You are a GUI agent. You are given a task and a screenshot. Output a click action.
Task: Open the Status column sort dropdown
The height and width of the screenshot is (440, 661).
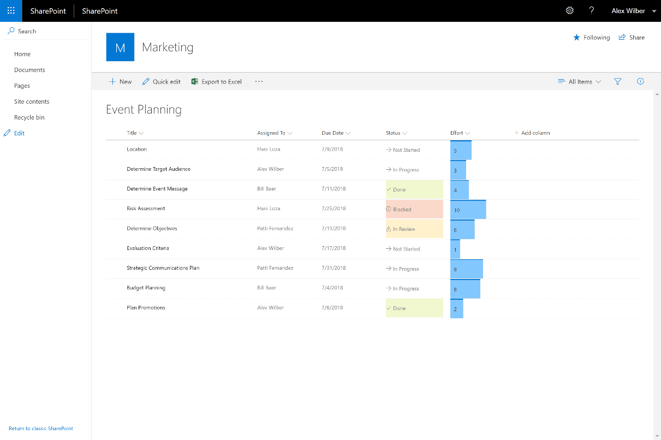[x=403, y=133]
